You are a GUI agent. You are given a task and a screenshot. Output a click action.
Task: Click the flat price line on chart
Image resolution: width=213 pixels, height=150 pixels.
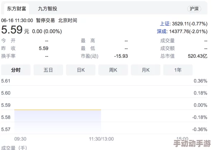click(x=58, y=110)
